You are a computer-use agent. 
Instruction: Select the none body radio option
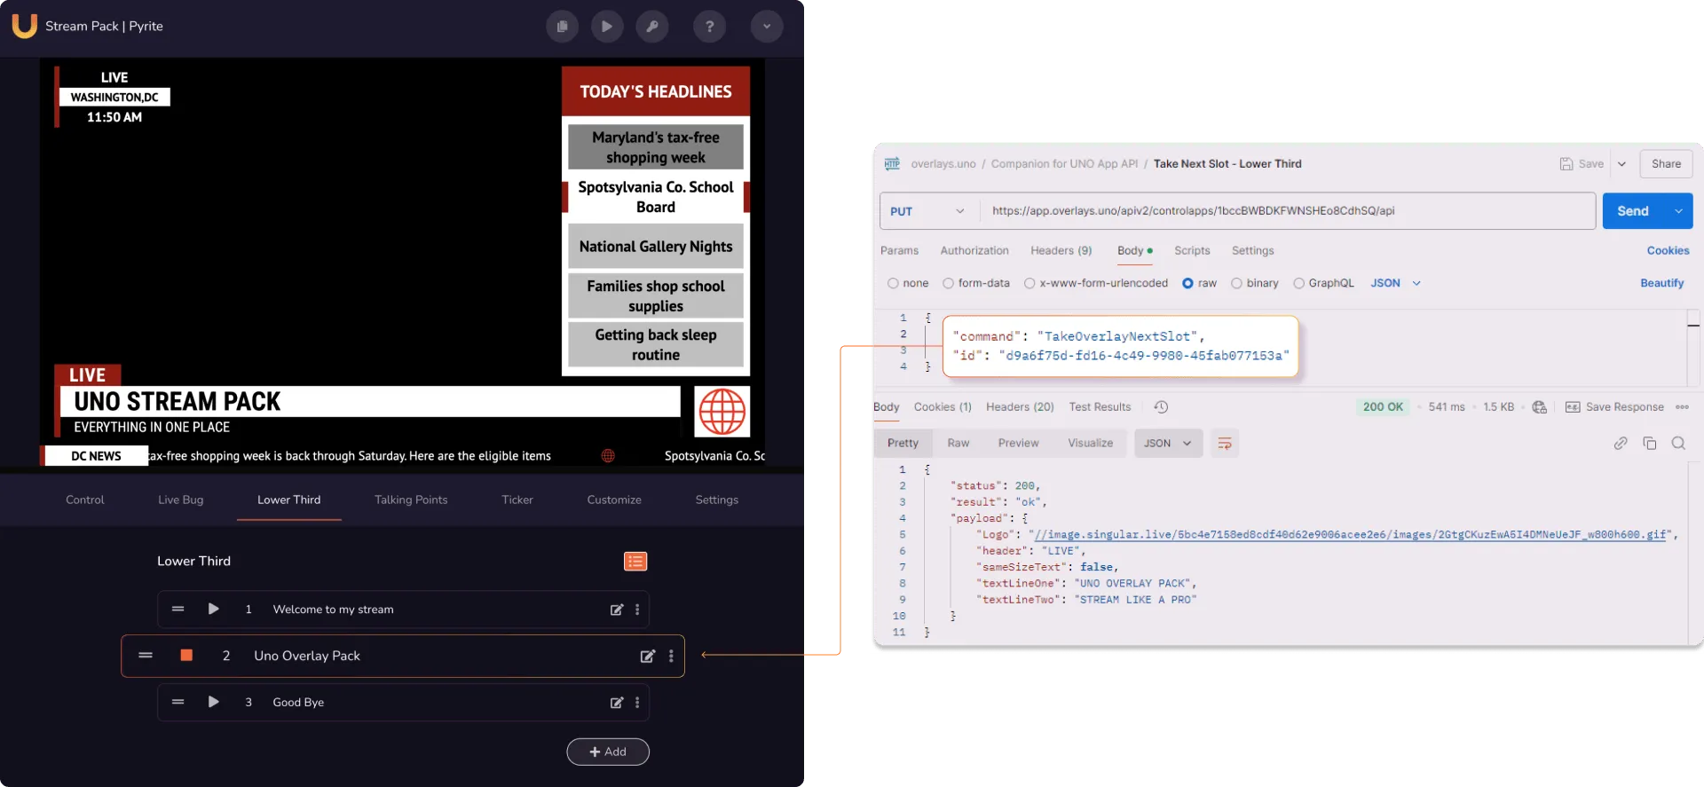click(893, 284)
